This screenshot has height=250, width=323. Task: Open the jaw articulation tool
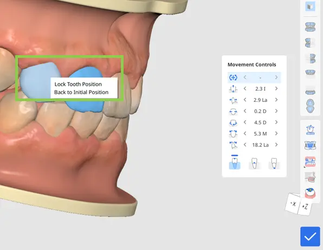pos(310,177)
